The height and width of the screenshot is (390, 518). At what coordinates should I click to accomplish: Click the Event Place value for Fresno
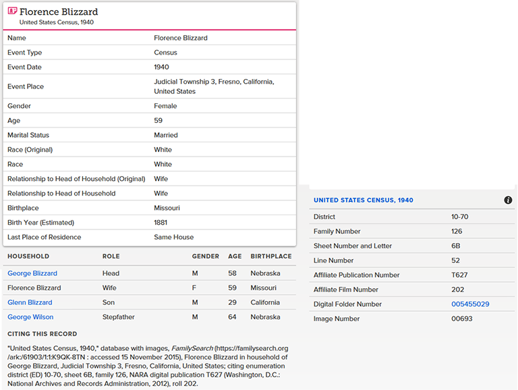click(213, 86)
